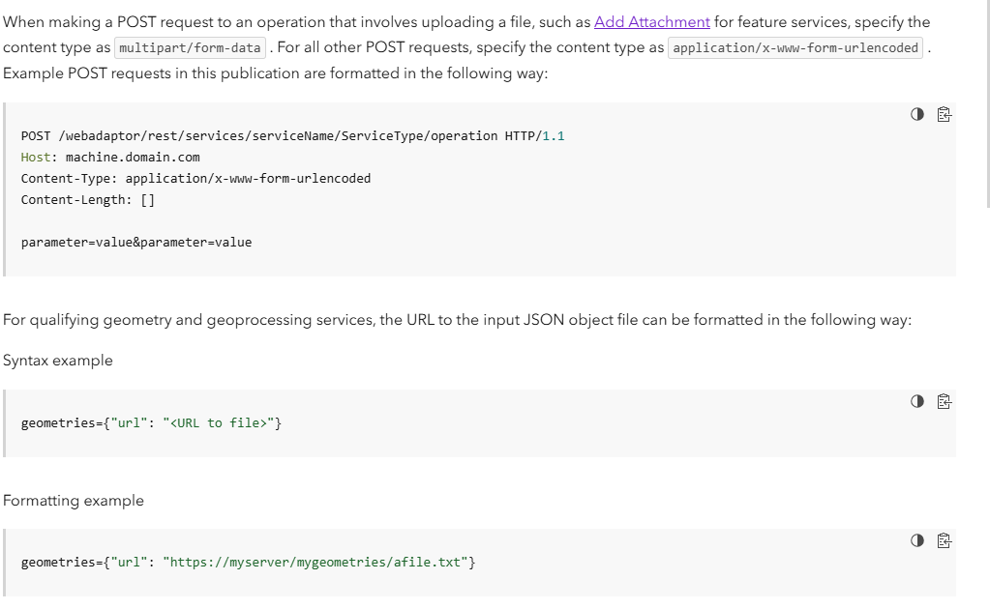Copy the Syntax example code snippet
Image resolution: width=990 pixels, height=609 pixels.
click(x=944, y=401)
